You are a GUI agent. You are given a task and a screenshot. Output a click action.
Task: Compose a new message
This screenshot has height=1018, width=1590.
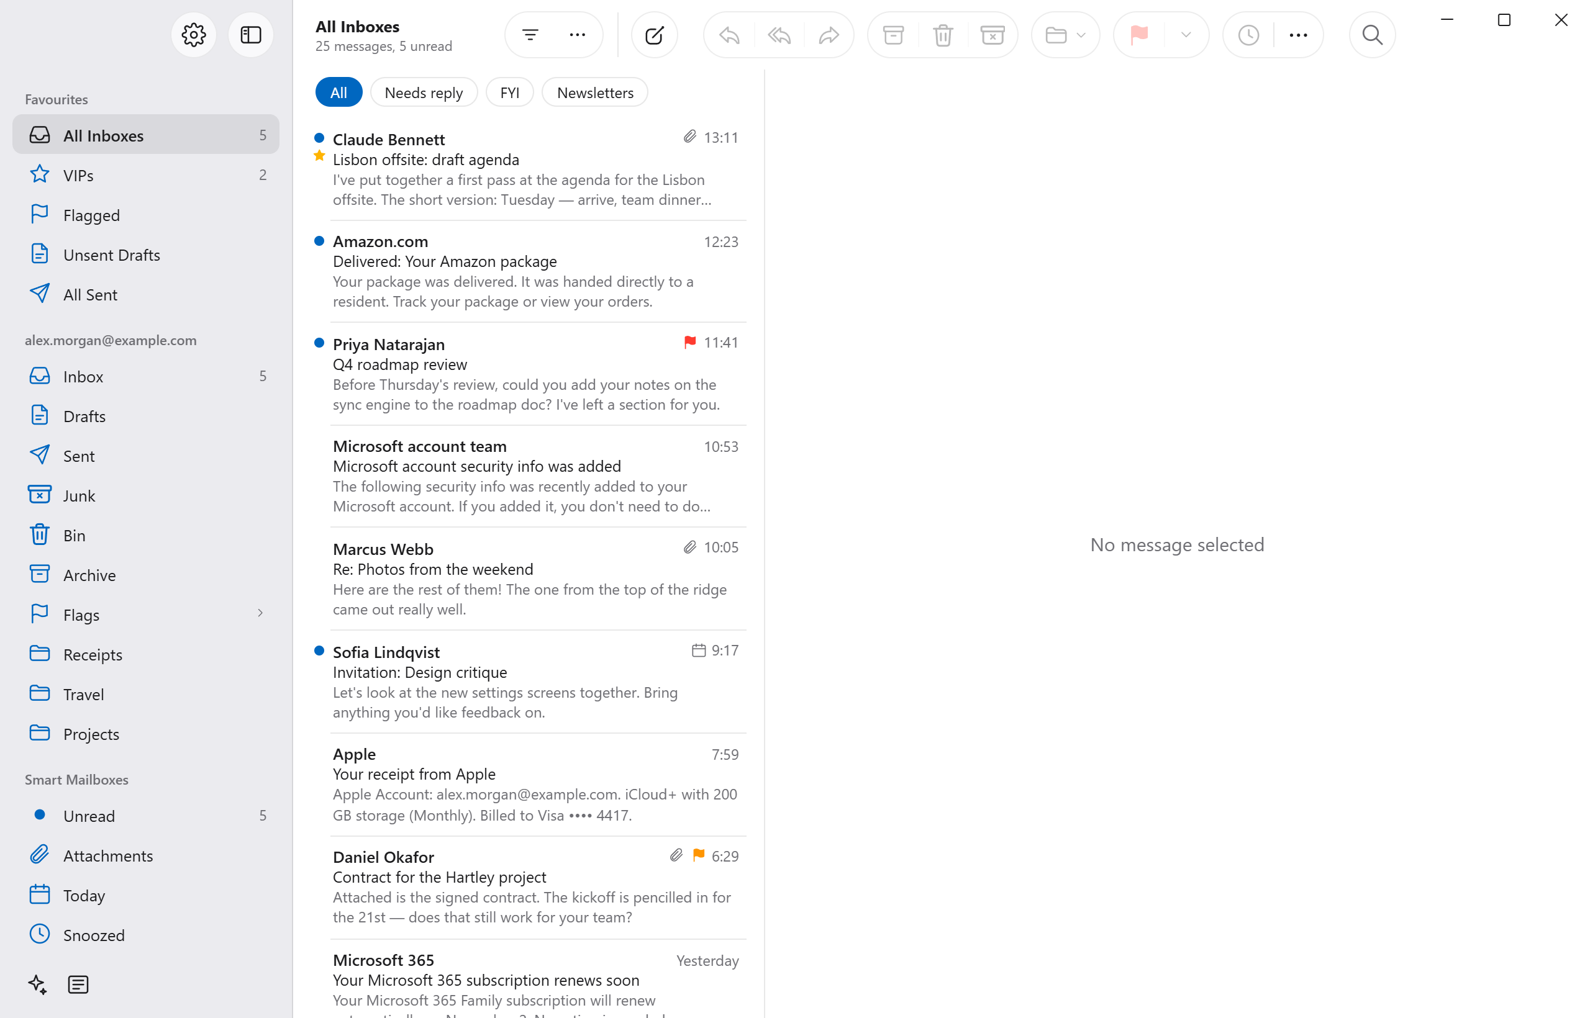(653, 34)
